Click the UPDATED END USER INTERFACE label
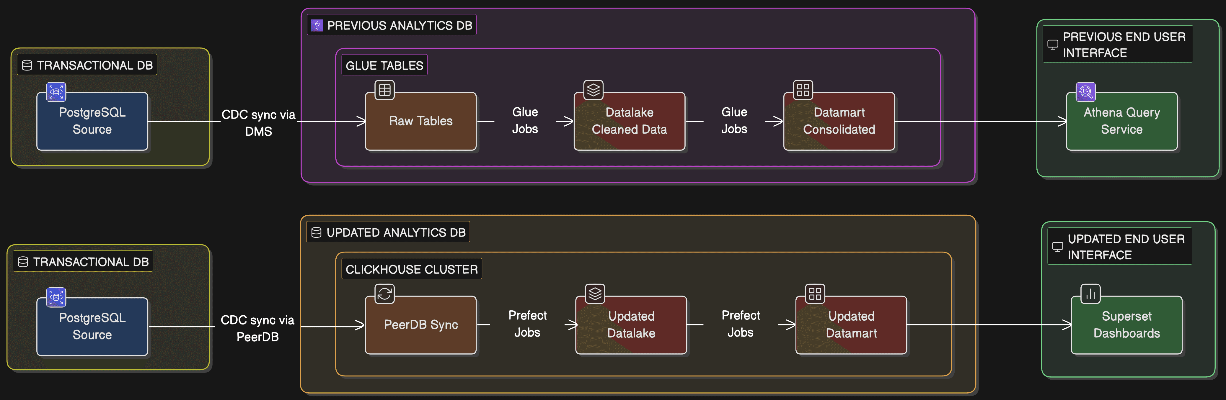Screen dimensions: 1226x400 click(x=1126, y=246)
